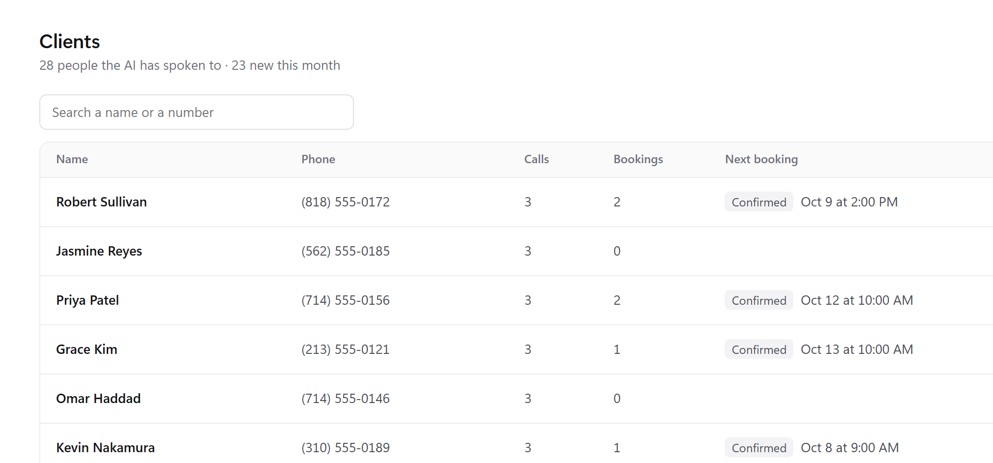This screenshot has width=993, height=463.
Task: Select phone number (818) 555-0172
Action: (346, 202)
